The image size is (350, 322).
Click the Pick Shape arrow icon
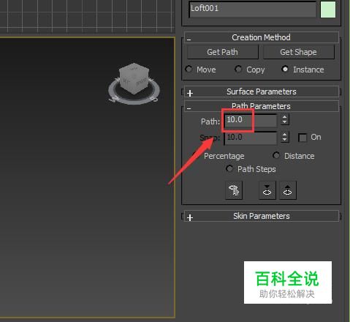(234, 190)
